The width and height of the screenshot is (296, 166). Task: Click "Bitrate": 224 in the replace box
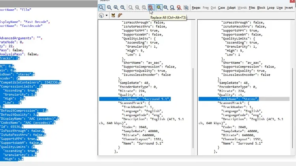pyautogui.click(x=232, y=91)
